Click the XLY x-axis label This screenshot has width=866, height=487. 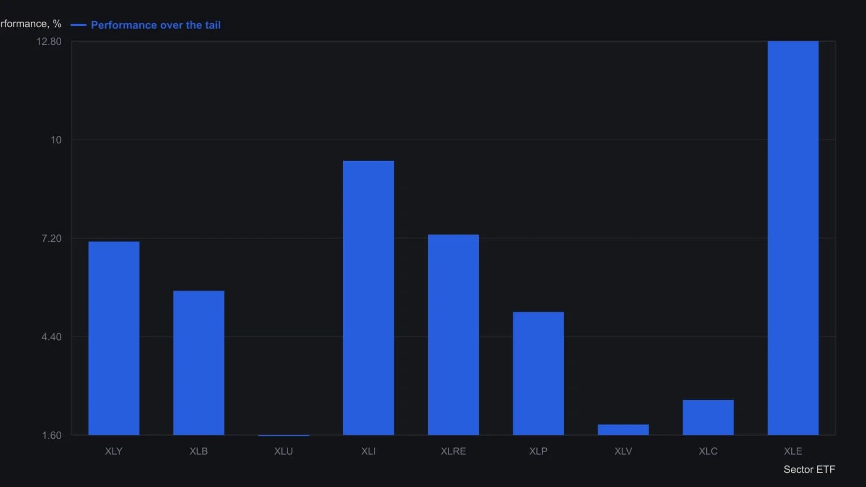pyautogui.click(x=114, y=451)
